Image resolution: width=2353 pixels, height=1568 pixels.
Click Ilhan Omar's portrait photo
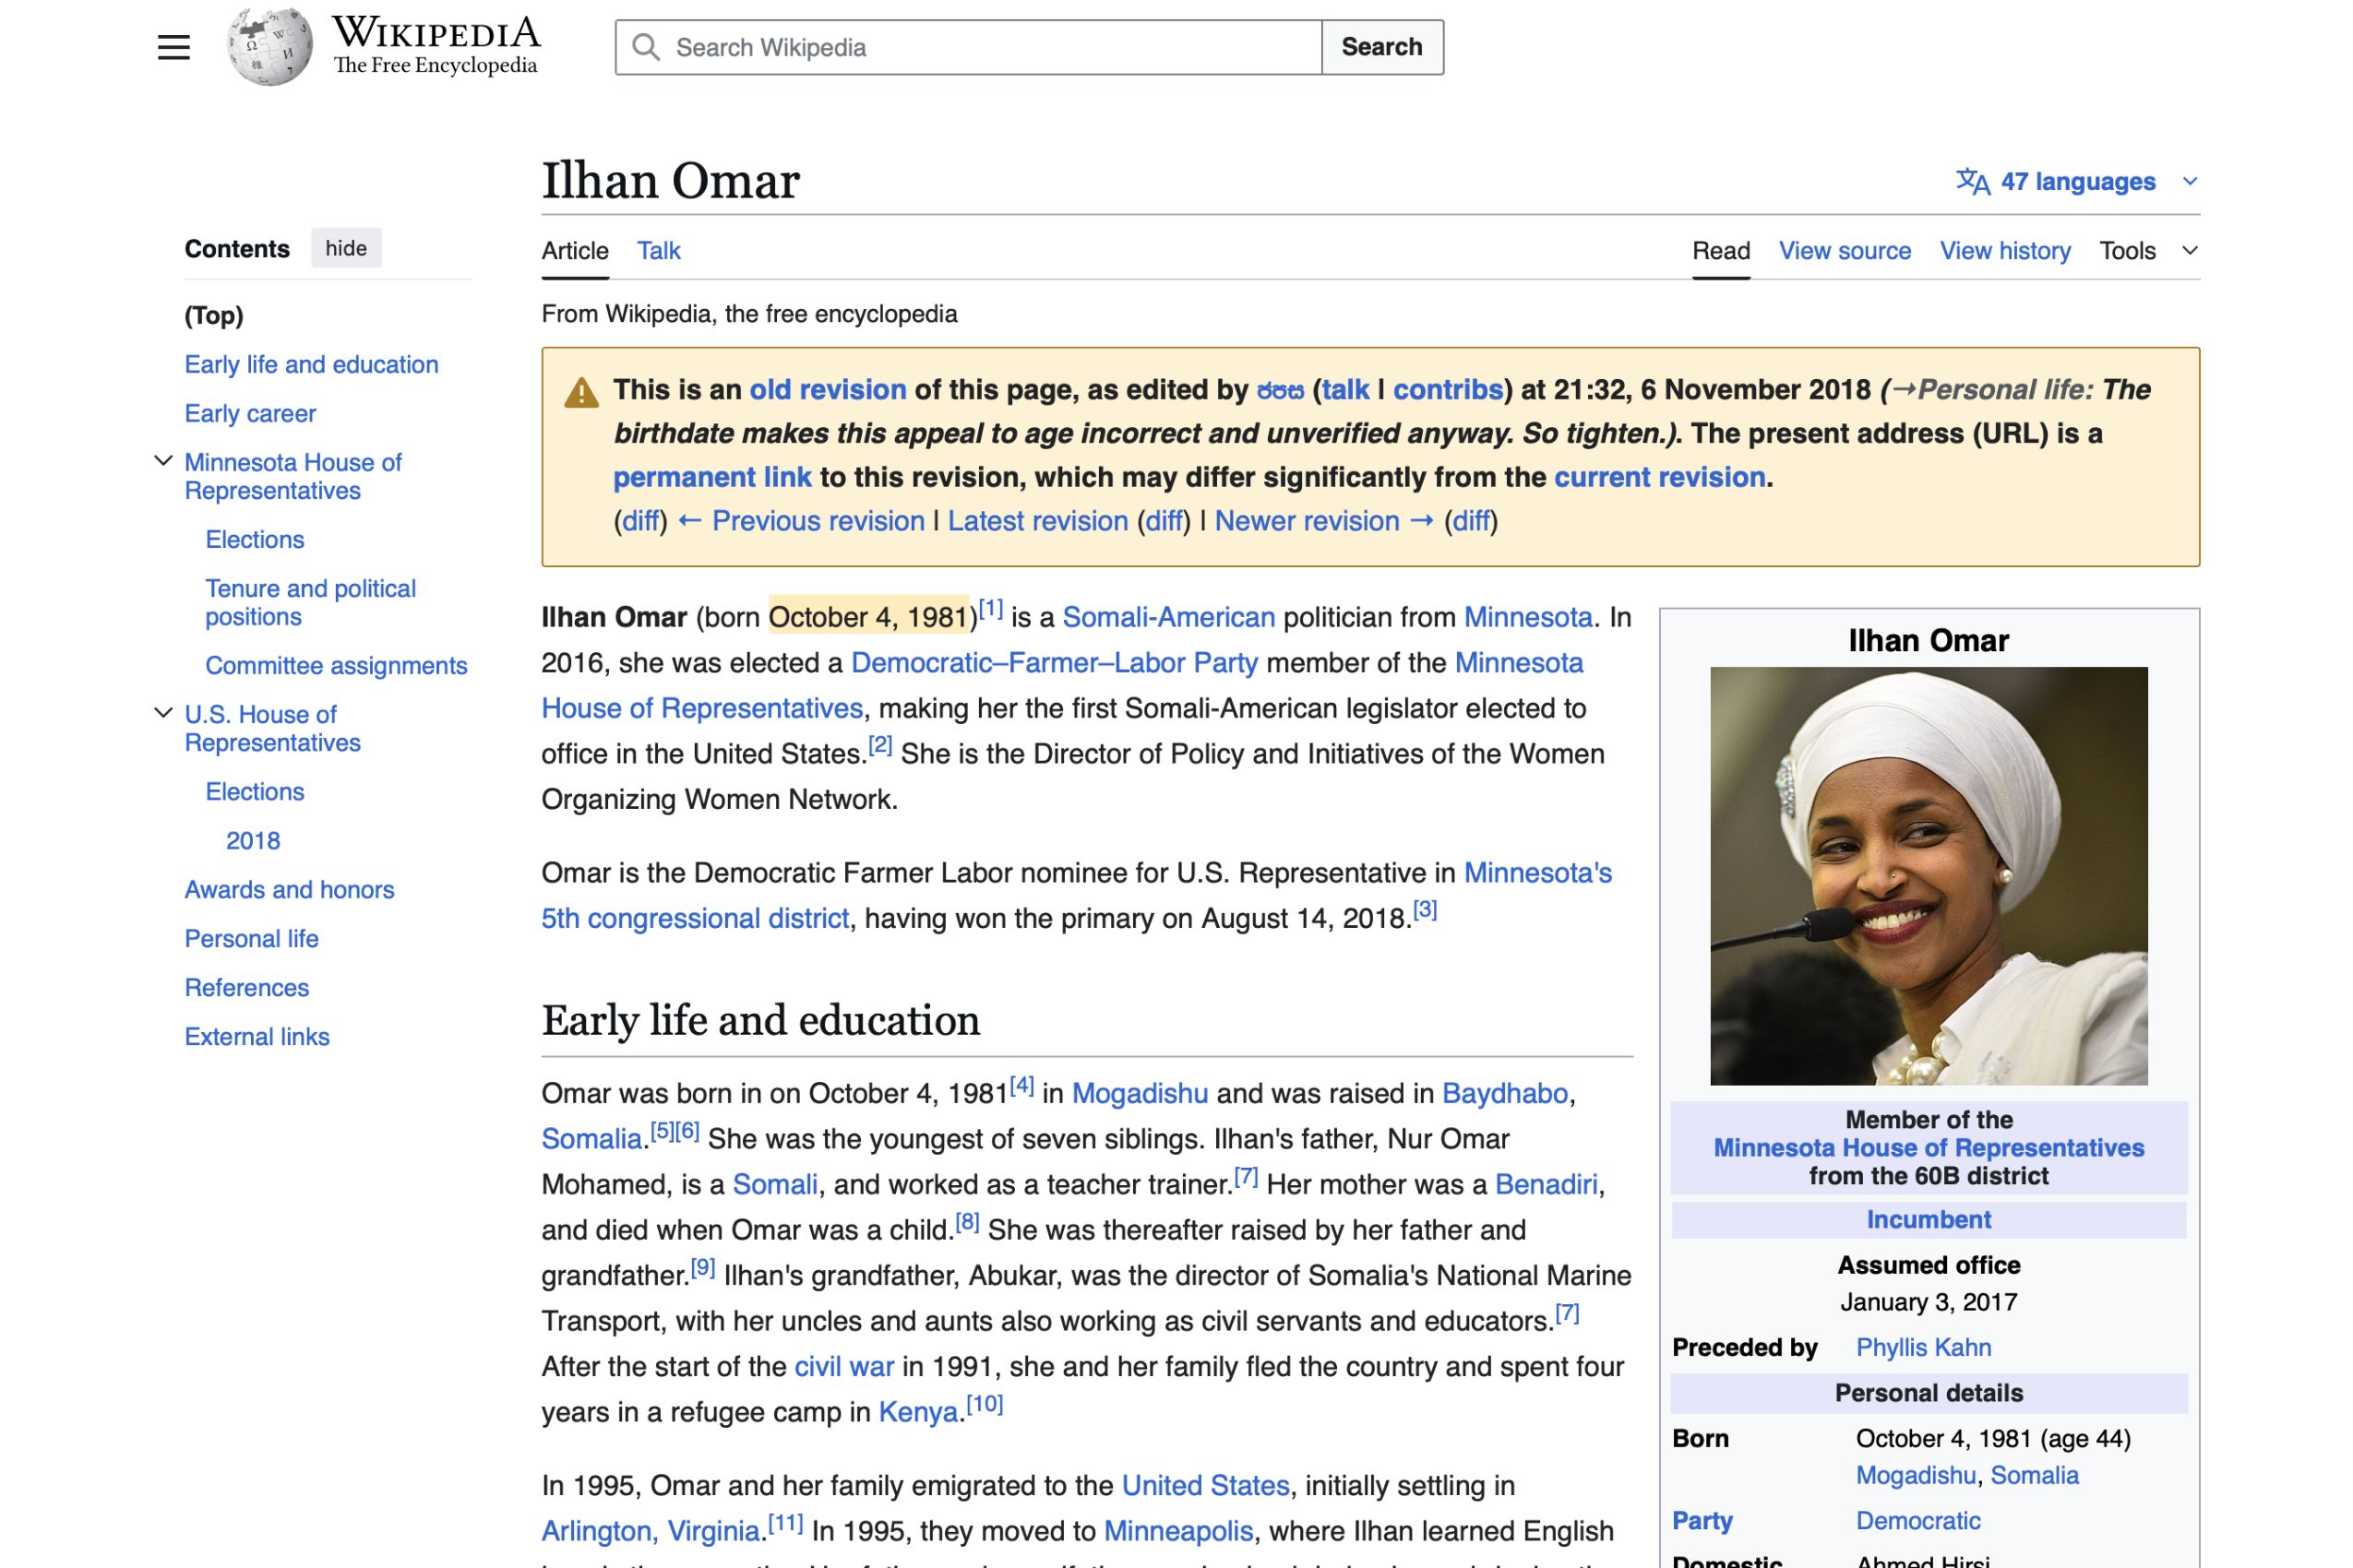[x=1928, y=875]
